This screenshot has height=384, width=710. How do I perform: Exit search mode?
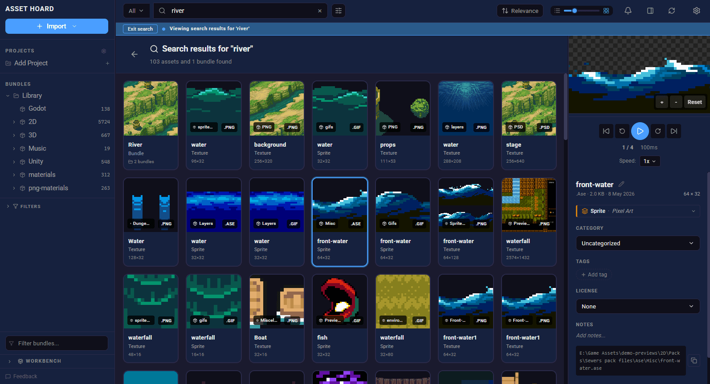coord(140,29)
